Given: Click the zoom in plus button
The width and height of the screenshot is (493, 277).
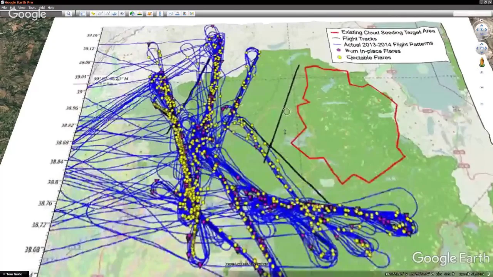Looking at the screenshot, I should tap(482, 72).
